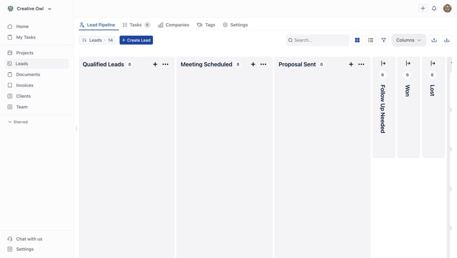Click the Create Lead button

pyautogui.click(x=136, y=40)
